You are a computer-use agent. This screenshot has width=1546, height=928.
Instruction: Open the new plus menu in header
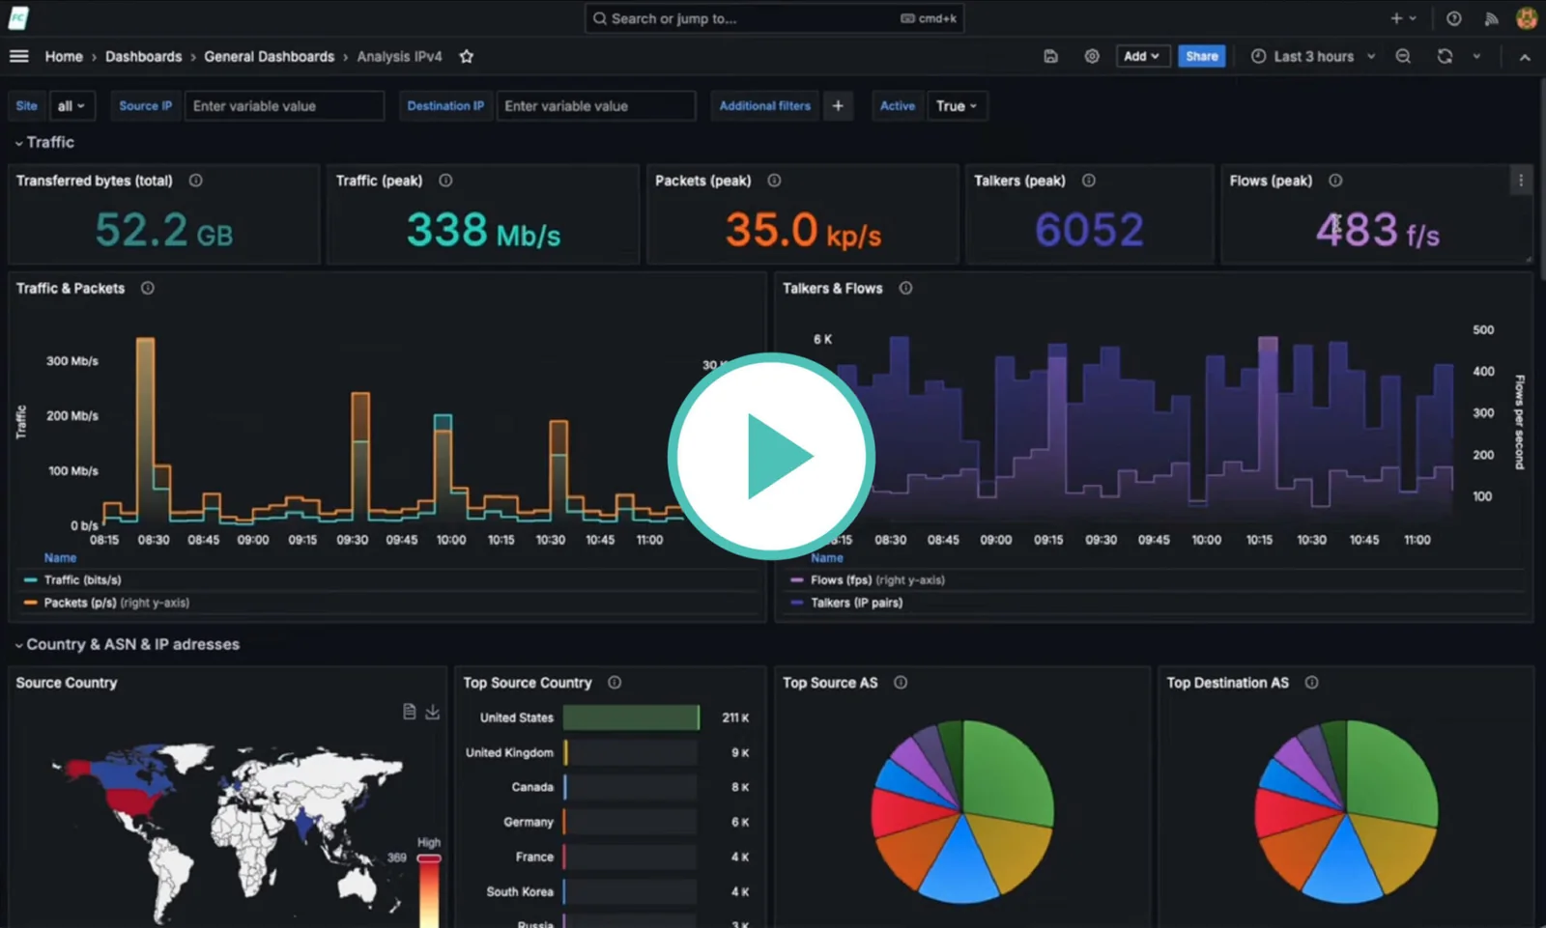click(1403, 18)
